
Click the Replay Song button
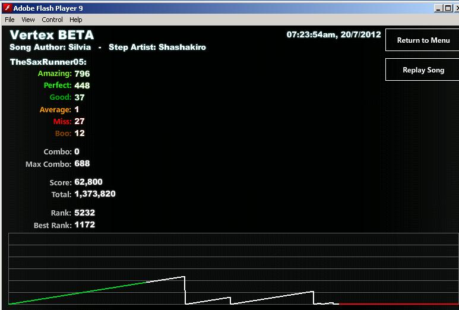[x=422, y=69]
